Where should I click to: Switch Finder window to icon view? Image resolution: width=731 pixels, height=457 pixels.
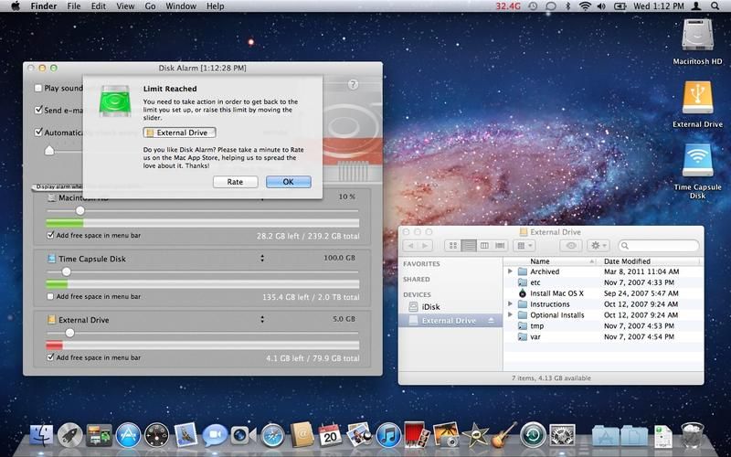(x=452, y=245)
